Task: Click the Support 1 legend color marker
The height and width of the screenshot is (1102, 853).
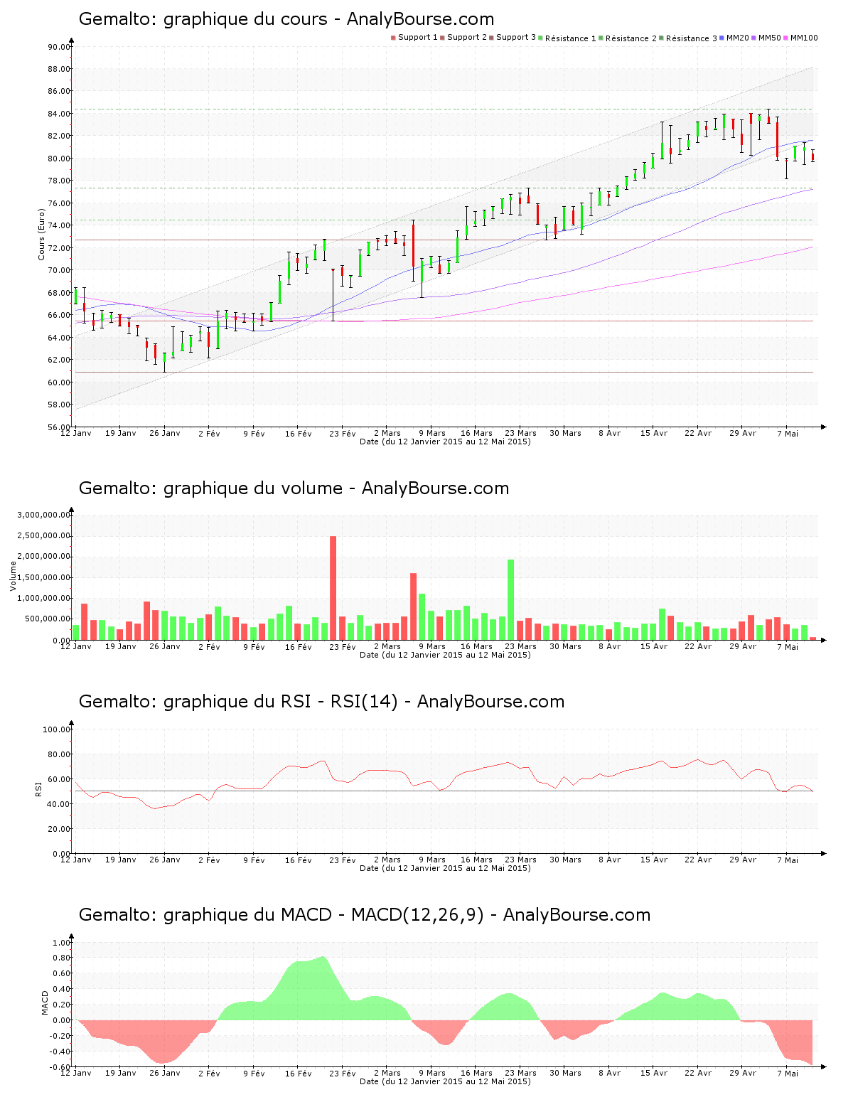Action: click(x=393, y=38)
